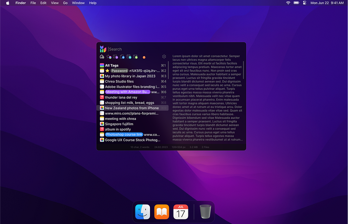
Task: Open Control Center in the menu bar
Action: pos(304,3)
